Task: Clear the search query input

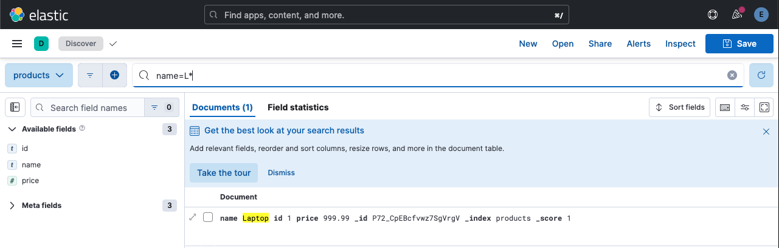Action: click(x=732, y=75)
